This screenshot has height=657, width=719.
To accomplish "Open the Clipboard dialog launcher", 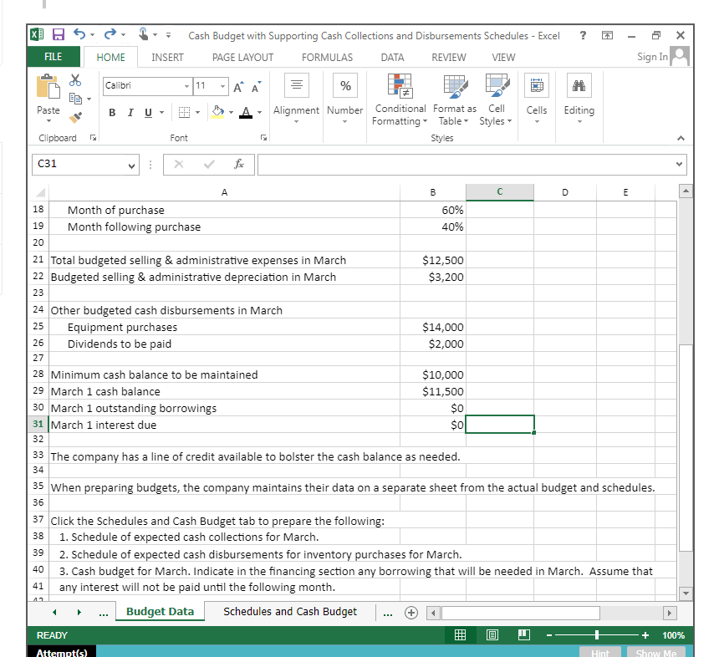I will (94, 138).
